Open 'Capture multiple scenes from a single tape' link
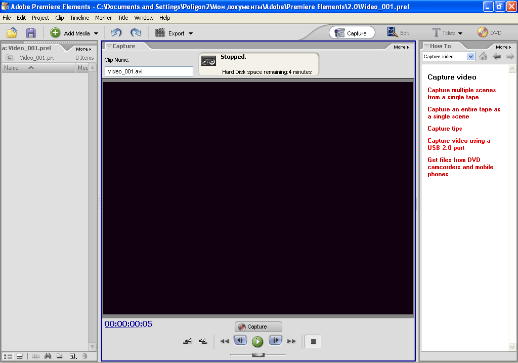 [x=461, y=94]
